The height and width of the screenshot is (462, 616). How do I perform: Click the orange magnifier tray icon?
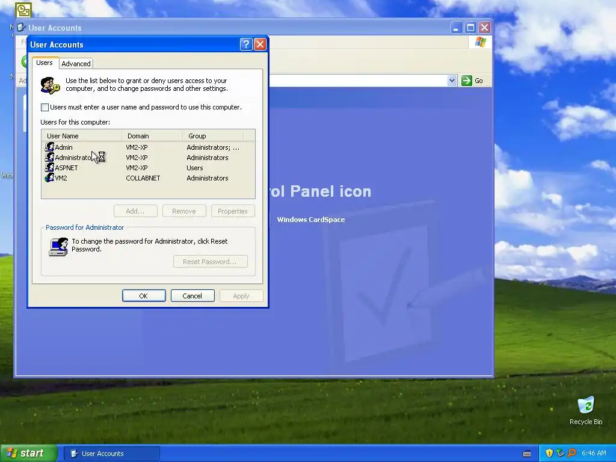571,453
